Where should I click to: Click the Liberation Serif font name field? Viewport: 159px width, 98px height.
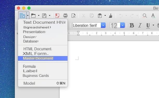[87, 25]
